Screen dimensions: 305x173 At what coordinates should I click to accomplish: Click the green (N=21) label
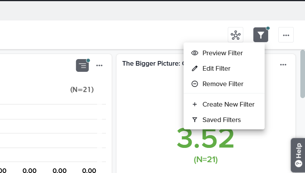pyautogui.click(x=206, y=159)
